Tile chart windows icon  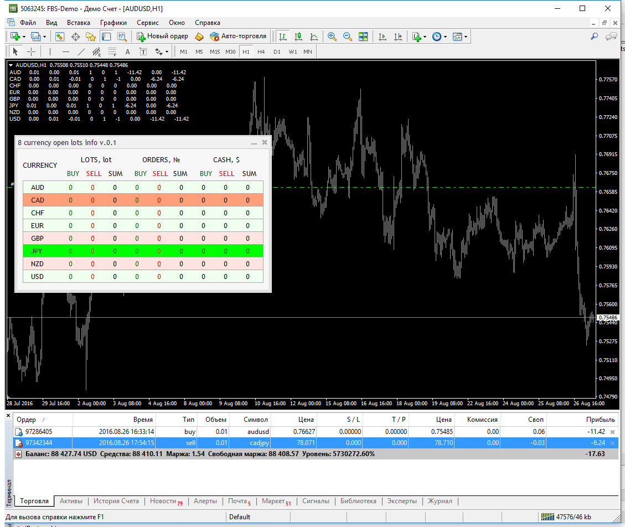pos(363,37)
